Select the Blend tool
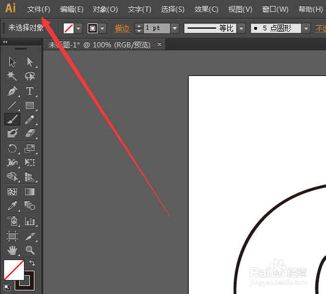This screenshot has width=326, height=294. coord(30,206)
